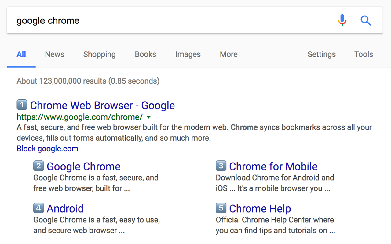Open the More search categories menu
Screen dimensions: 391x244
pos(228,54)
